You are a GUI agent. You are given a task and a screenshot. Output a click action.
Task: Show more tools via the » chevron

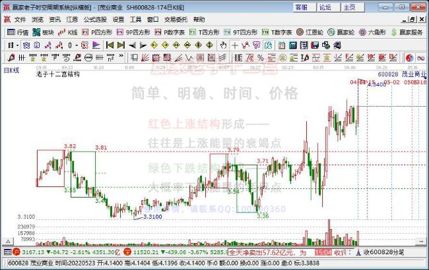pyautogui.click(x=121, y=57)
